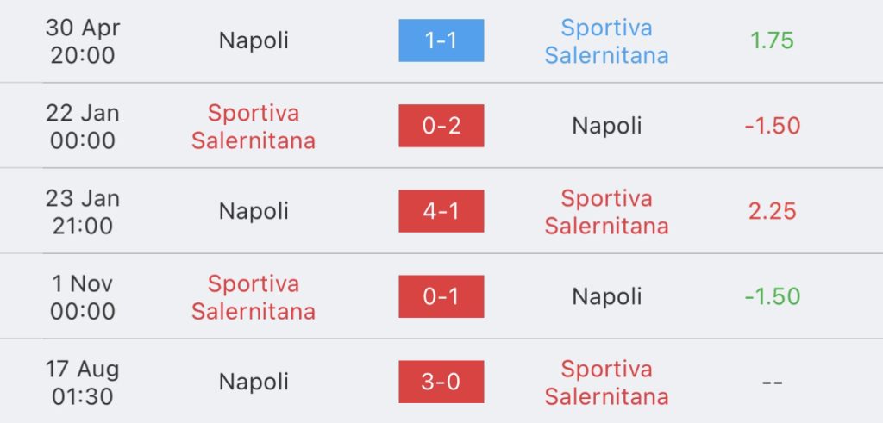Screen dimensions: 883x423
Task: Click the green 1.75 odds value
Action: point(772,40)
